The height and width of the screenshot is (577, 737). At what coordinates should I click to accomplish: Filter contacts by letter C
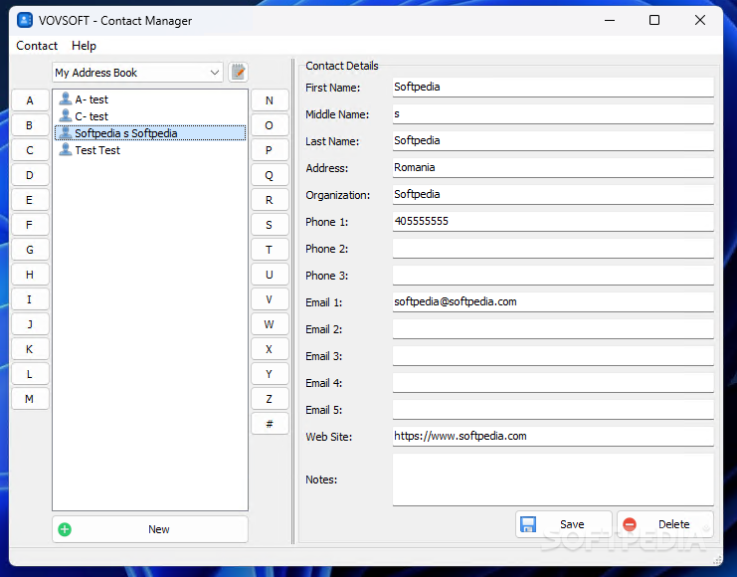[30, 150]
